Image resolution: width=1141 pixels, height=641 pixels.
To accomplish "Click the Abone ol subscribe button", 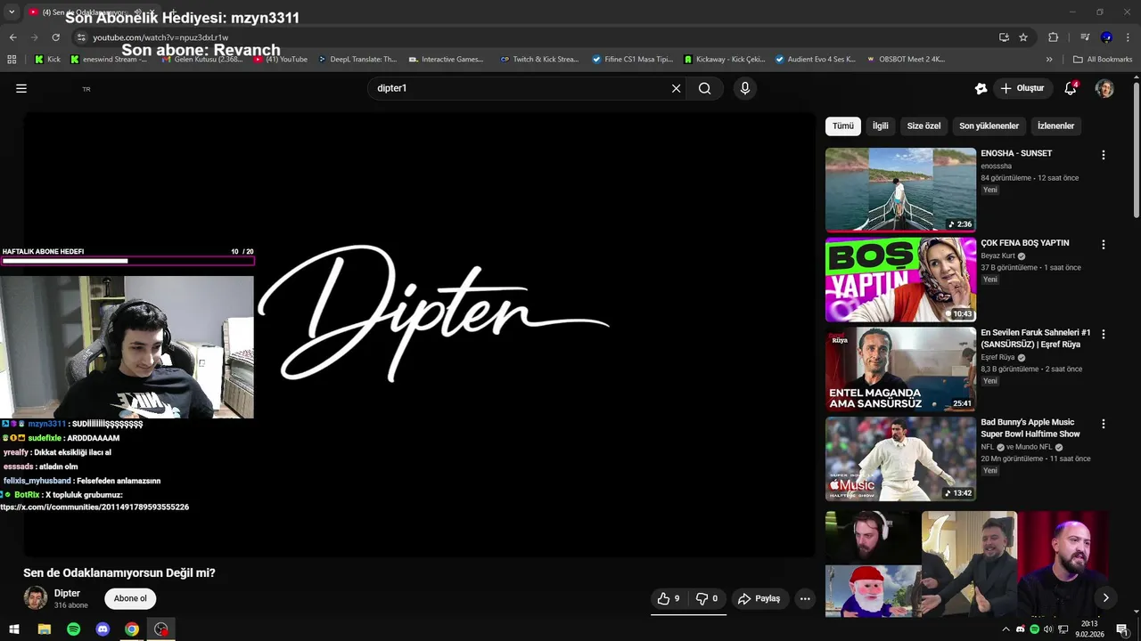I will pyautogui.click(x=130, y=598).
